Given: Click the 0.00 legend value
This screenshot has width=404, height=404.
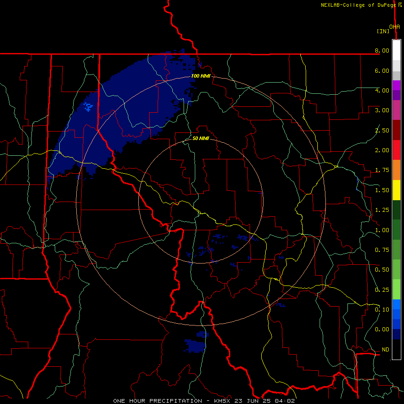Looking at the screenshot, I should pos(382,329).
